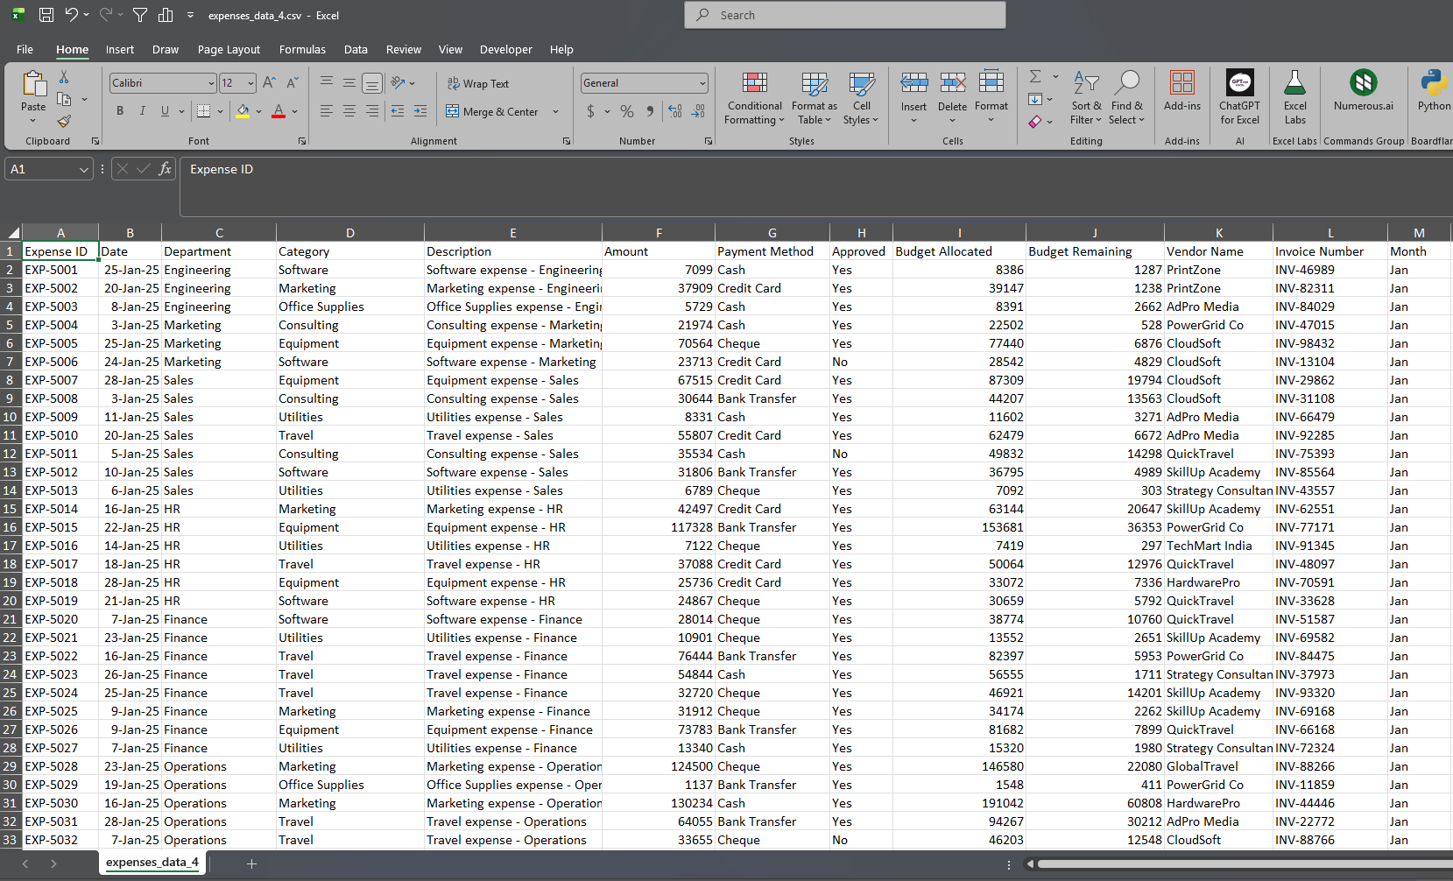This screenshot has height=881, width=1453.
Task: Click the Paste clipboard icon
Action: [x=33, y=83]
